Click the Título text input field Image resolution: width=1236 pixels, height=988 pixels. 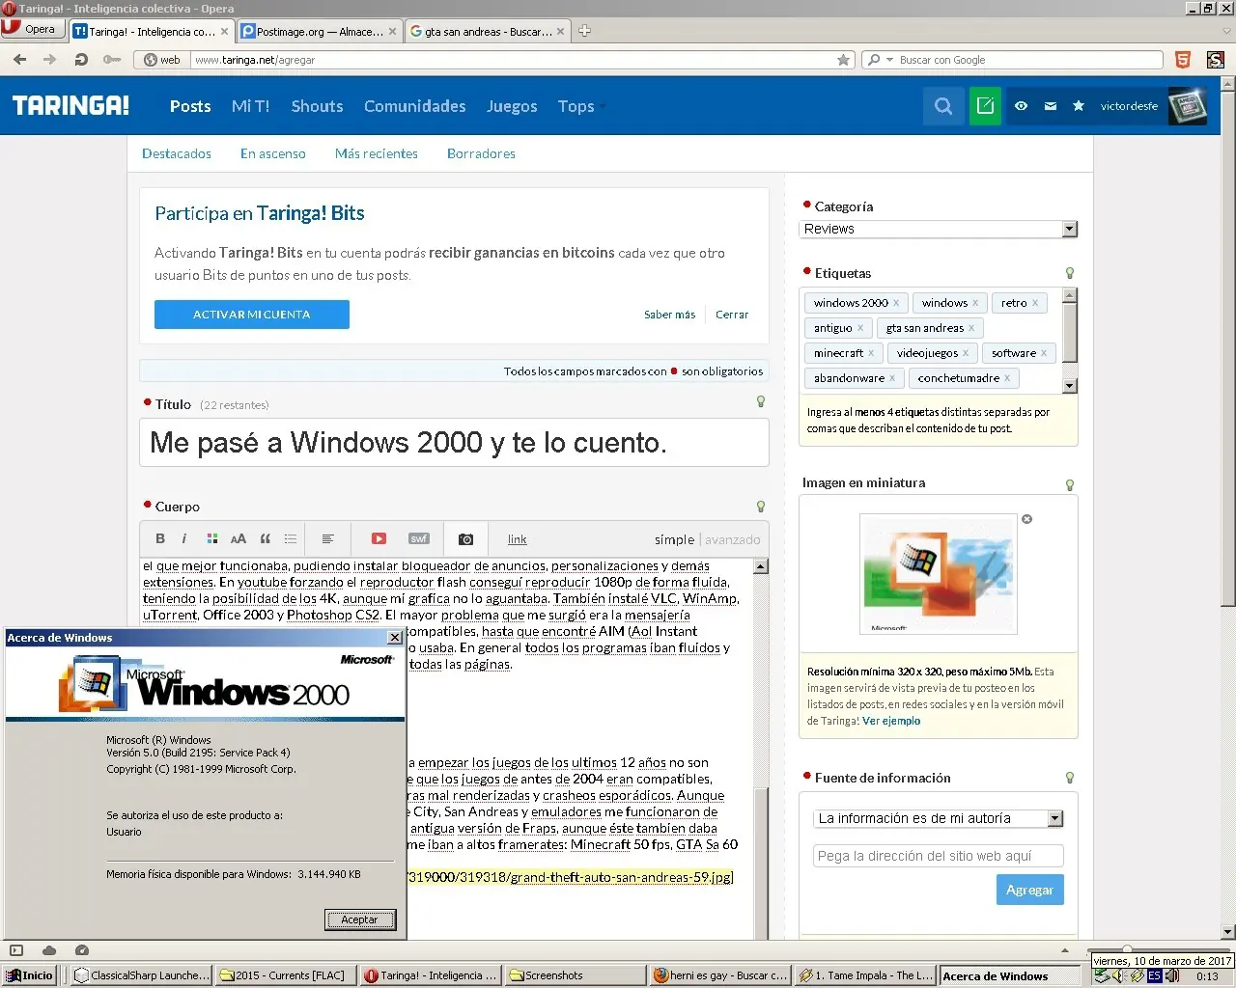click(x=454, y=442)
